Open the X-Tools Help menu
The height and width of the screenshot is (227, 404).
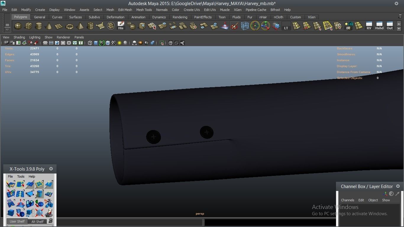click(32, 176)
